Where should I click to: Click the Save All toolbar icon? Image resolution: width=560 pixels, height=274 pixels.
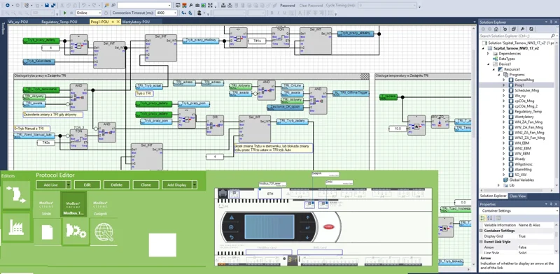54,6
